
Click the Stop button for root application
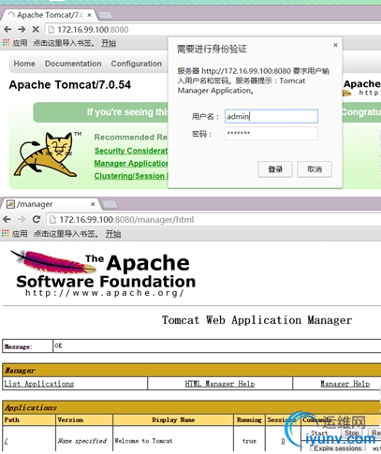pyautogui.click(x=352, y=432)
